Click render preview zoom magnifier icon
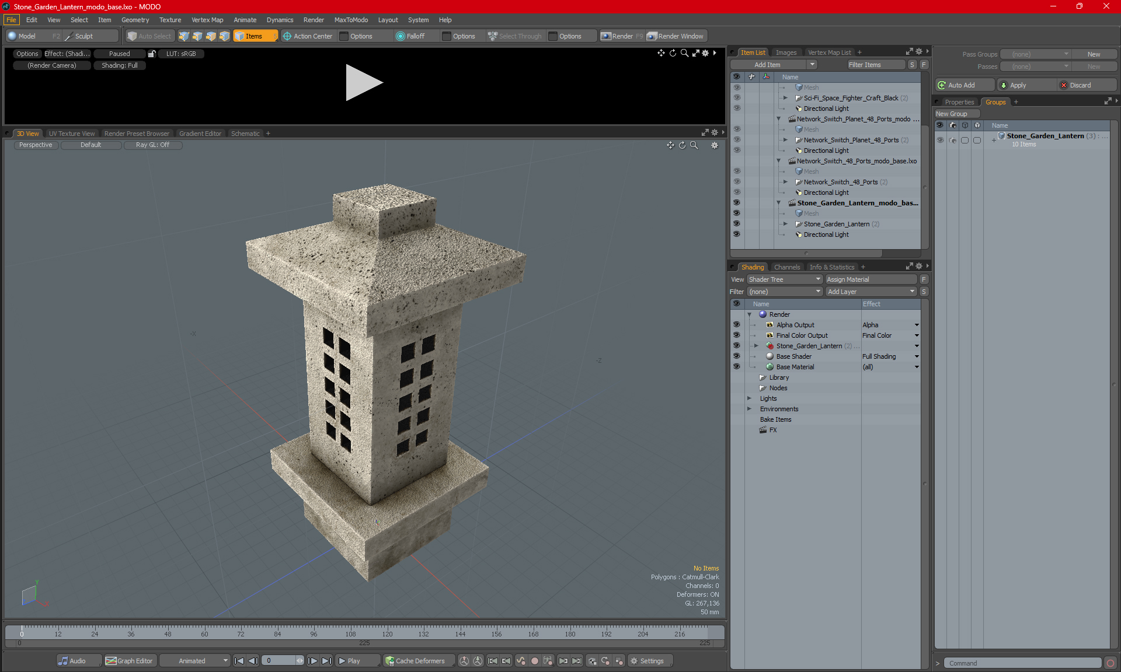Viewport: 1121px width, 672px height. (684, 53)
